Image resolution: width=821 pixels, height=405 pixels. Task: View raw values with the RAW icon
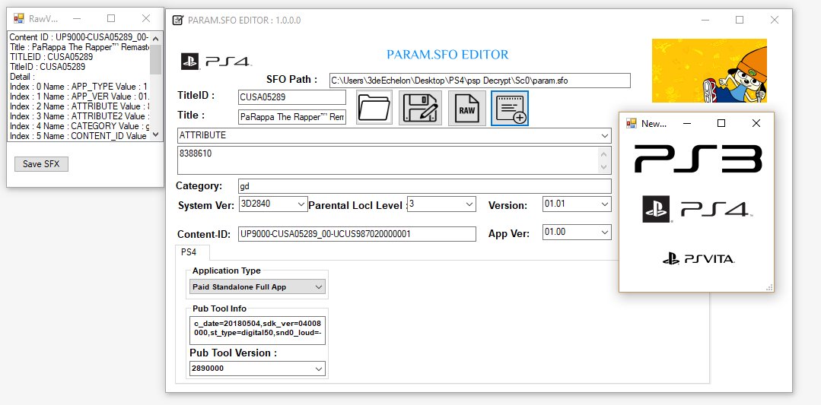coord(467,108)
